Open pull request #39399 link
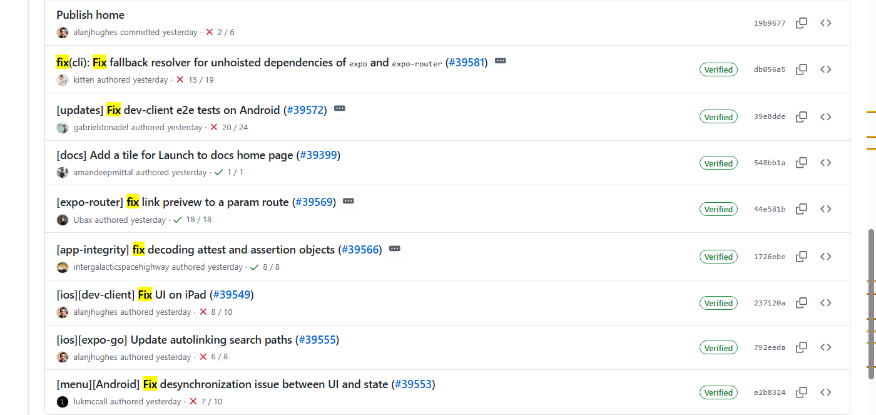876x415 pixels. pyautogui.click(x=318, y=155)
